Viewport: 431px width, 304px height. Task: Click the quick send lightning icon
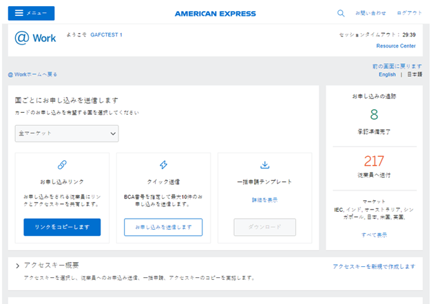click(x=163, y=165)
